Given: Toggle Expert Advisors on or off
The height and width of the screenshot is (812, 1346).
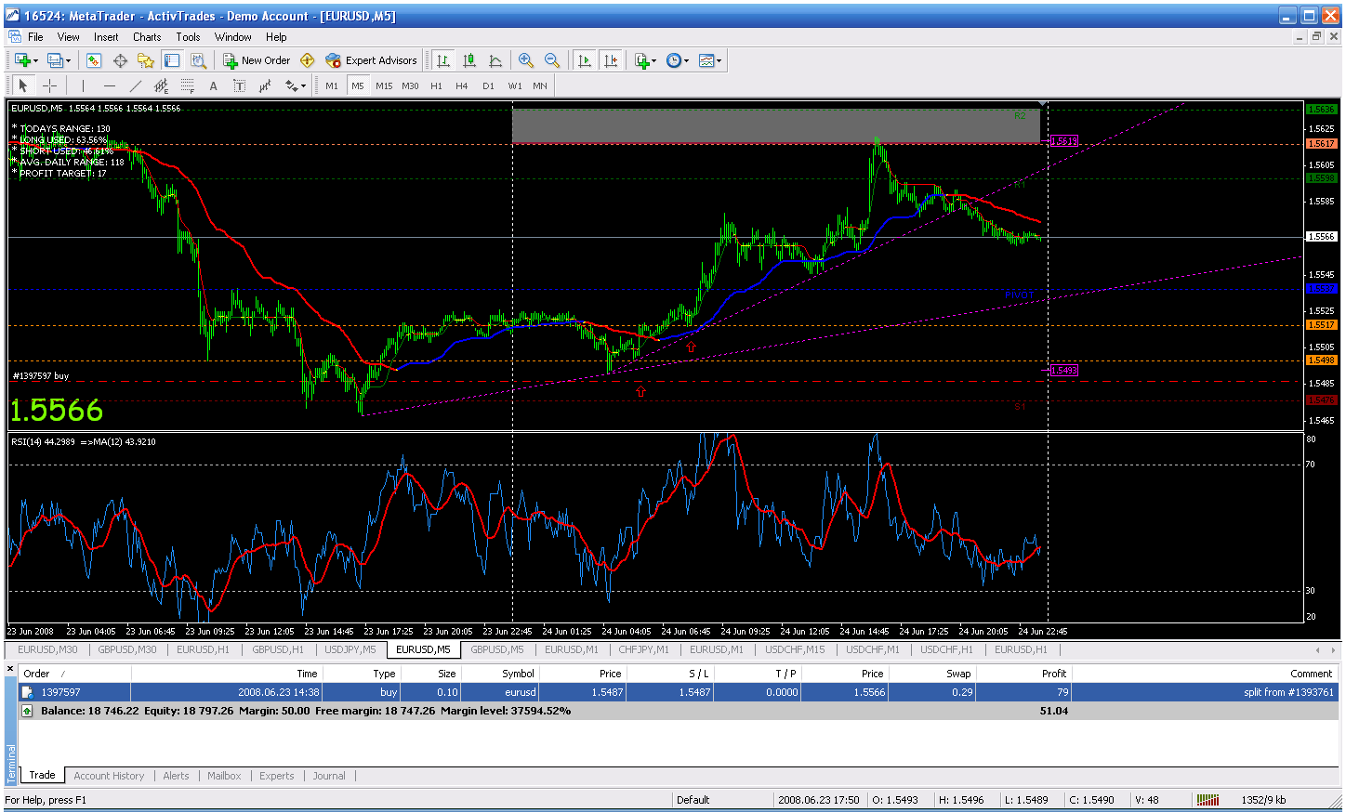Looking at the screenshot, I should [371, 60].
